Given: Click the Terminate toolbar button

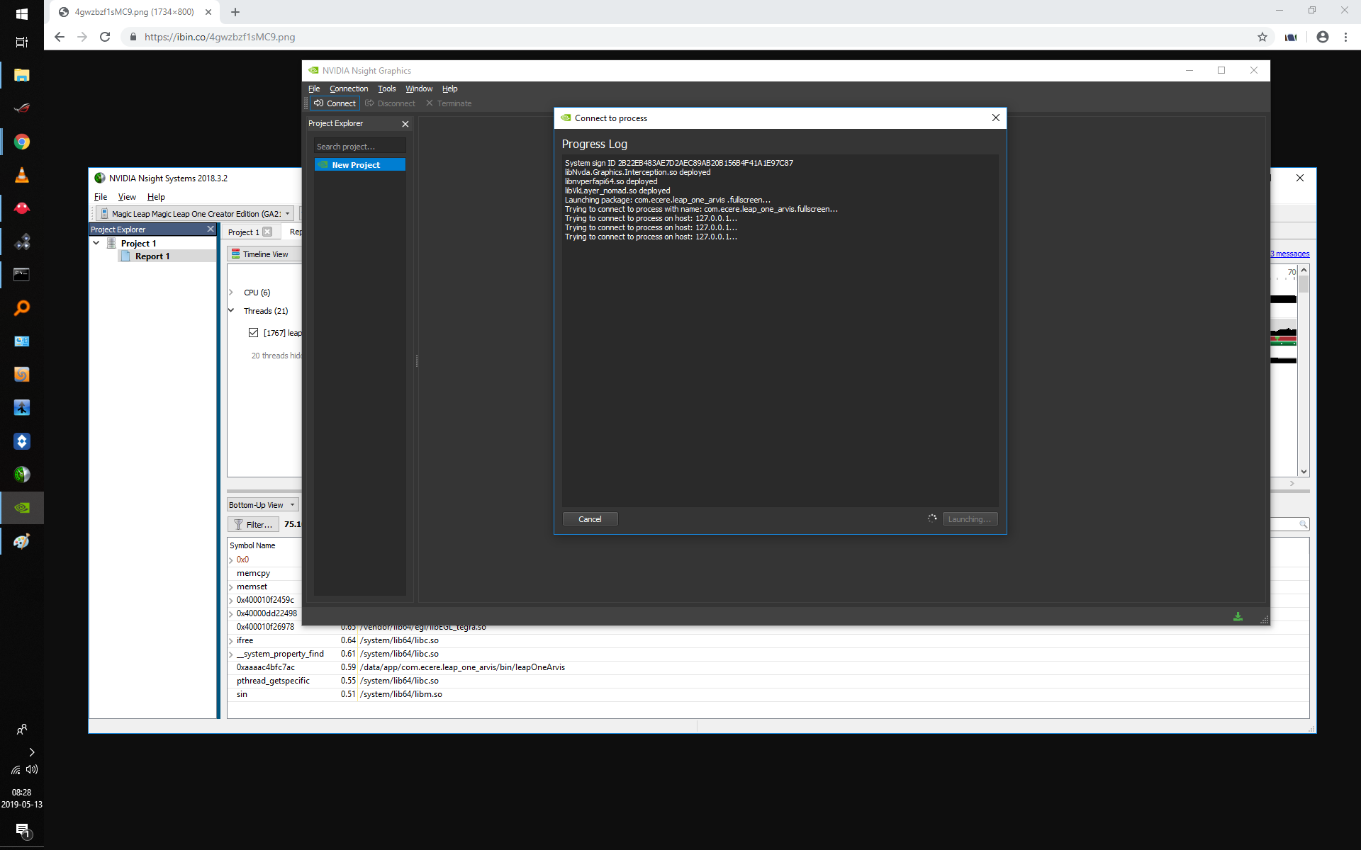Looking at the screenshot, I should [x=449, y=103].
